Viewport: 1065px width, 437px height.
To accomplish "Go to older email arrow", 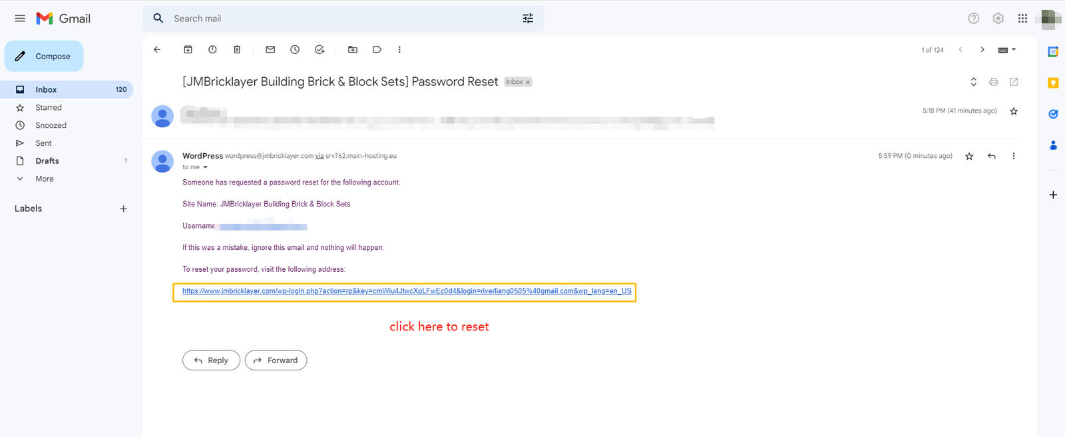I will pos(982,50).
